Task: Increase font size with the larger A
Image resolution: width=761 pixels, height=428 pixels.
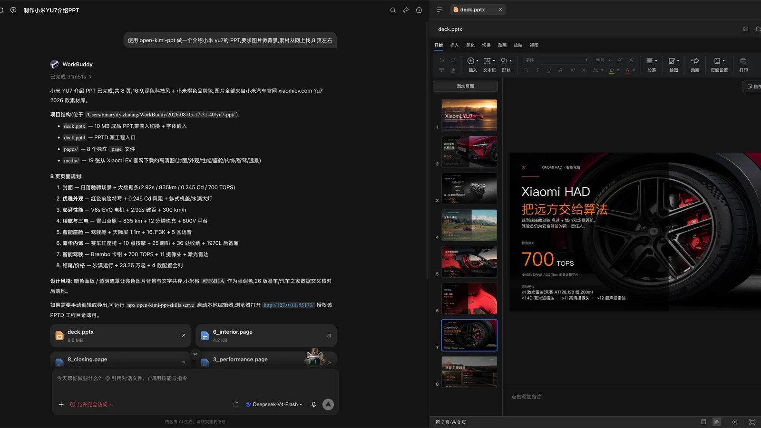Action: [x=620, y=60]
